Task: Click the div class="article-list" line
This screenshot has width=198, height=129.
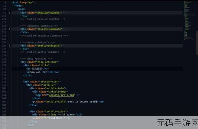Action: tap(42, 82)
